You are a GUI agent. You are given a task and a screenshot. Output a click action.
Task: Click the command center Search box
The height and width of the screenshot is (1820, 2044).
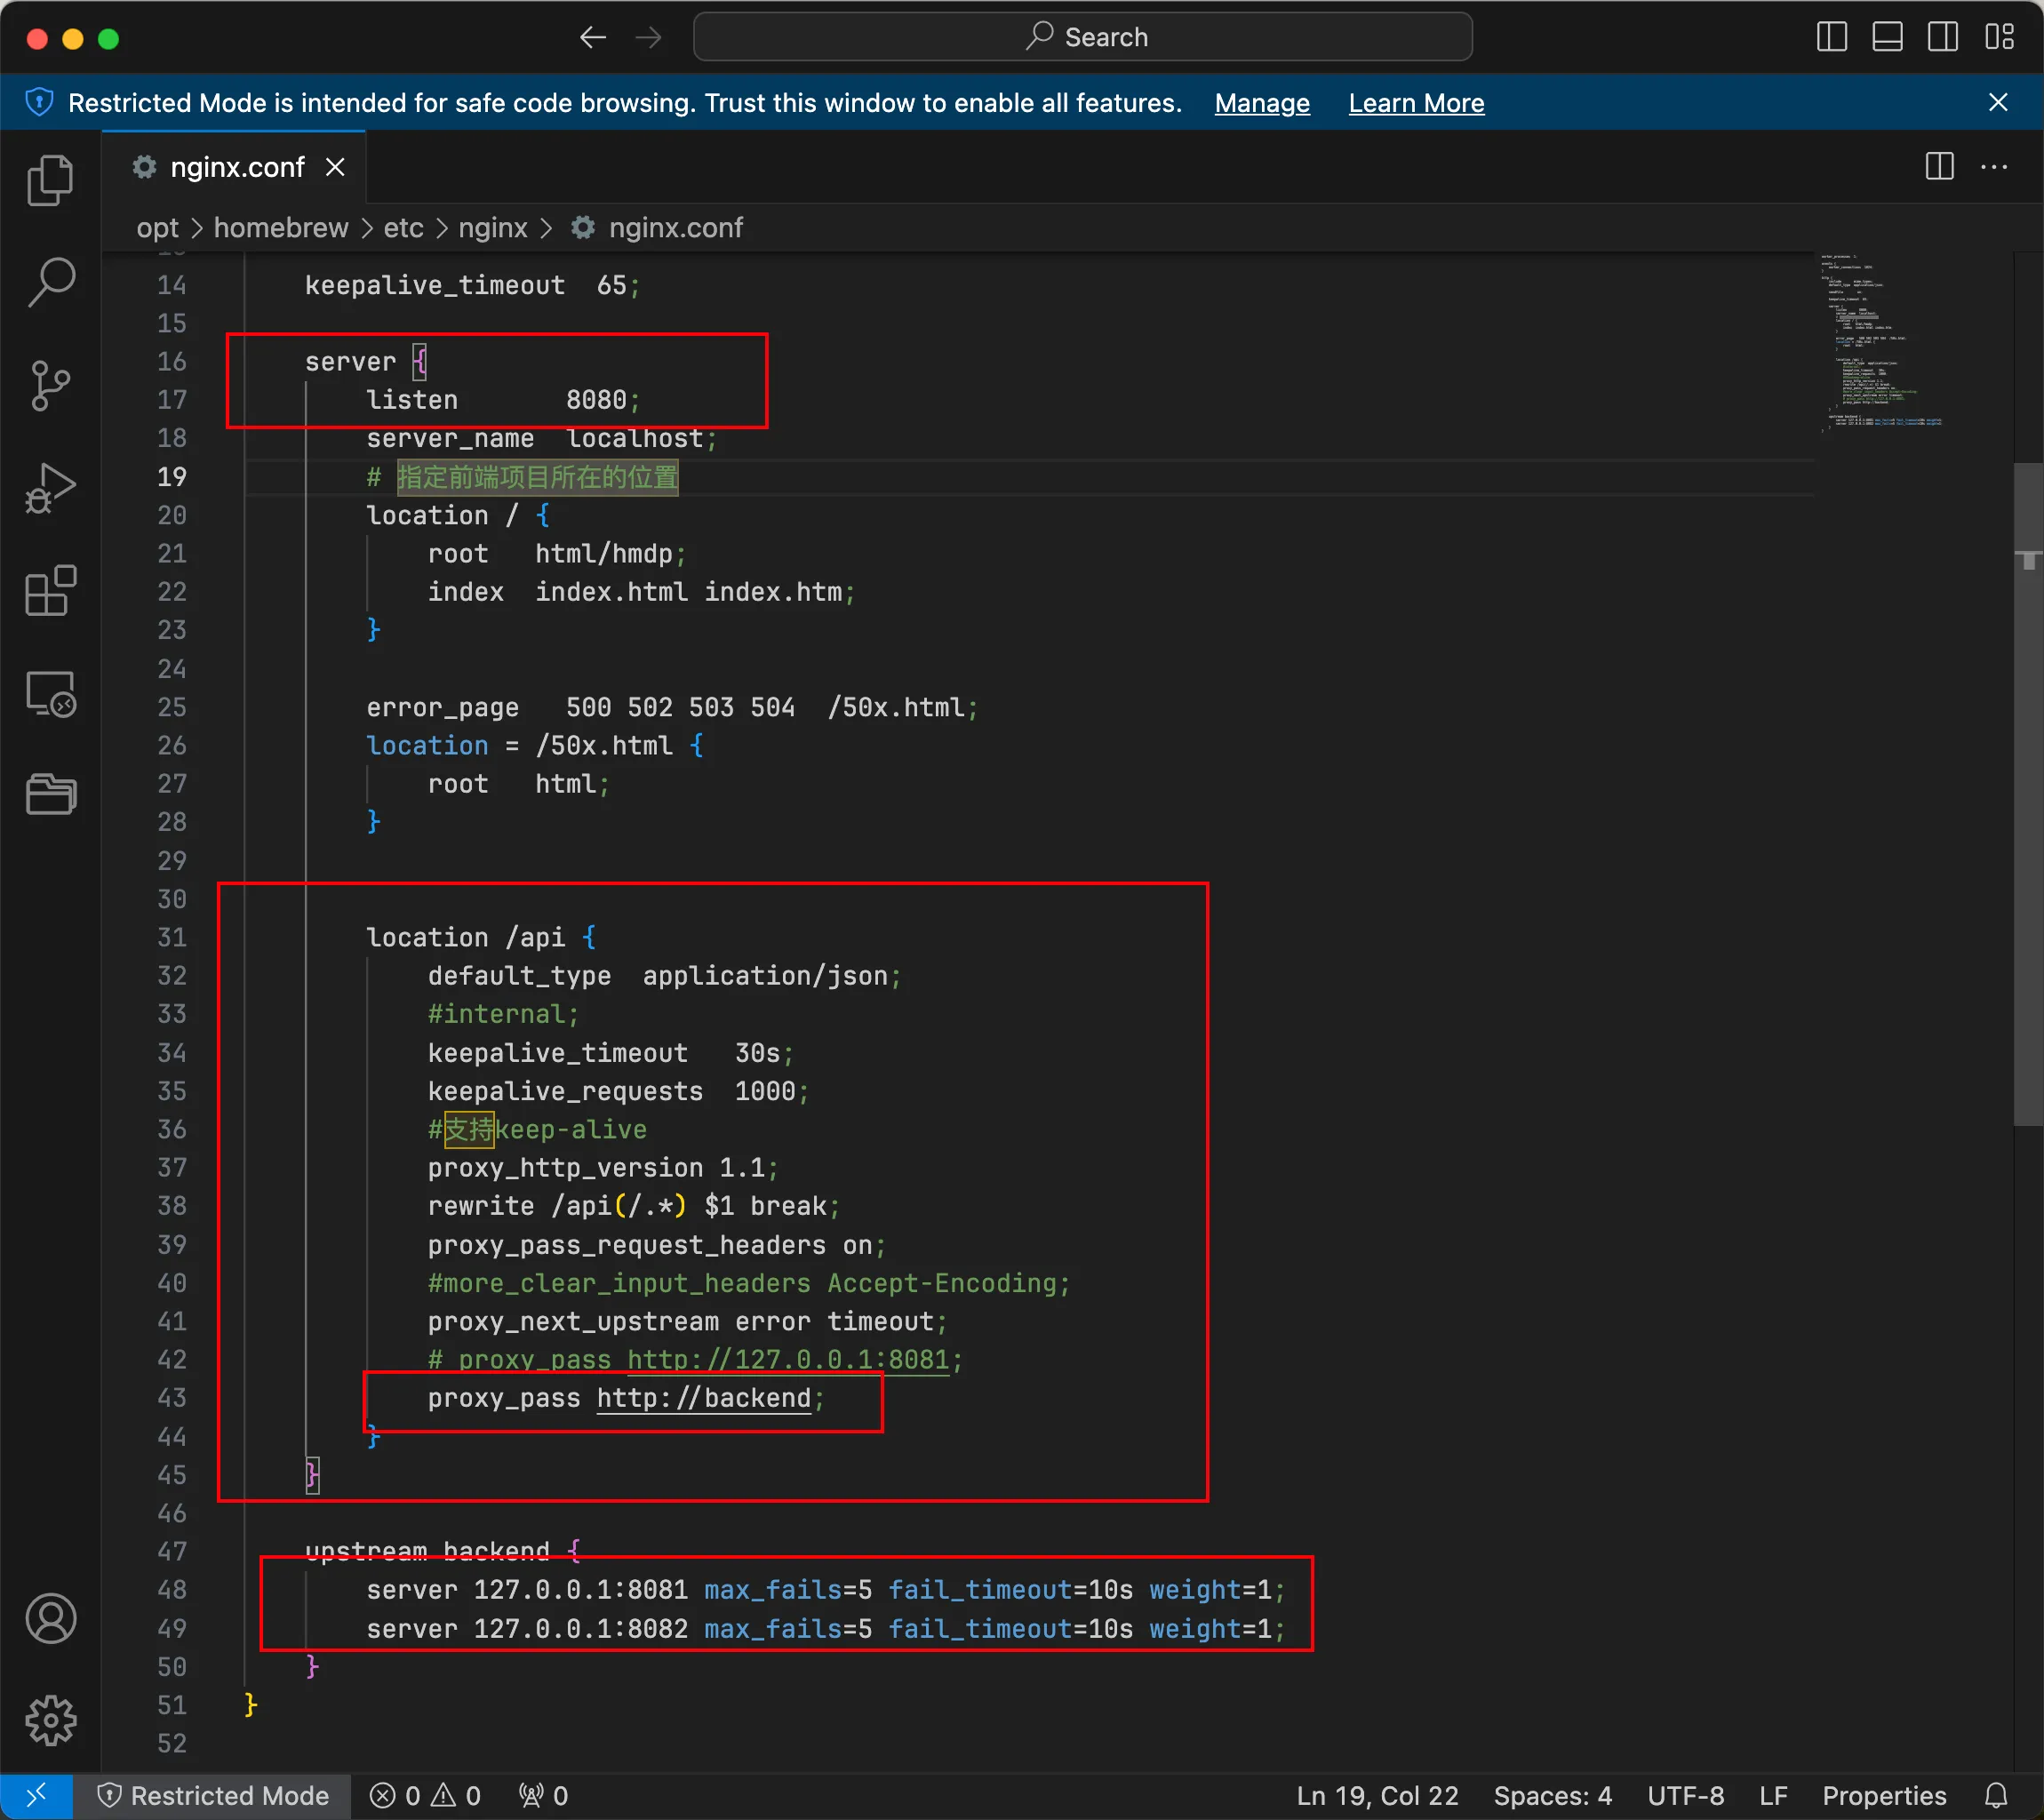pos(1082,38)
